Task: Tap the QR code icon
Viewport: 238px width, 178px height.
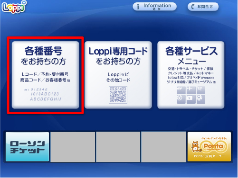Action: [x=118, y=95]
